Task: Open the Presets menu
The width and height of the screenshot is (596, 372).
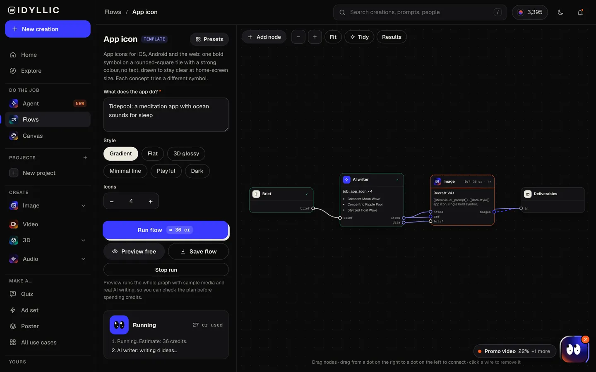Action: point(209,39)
